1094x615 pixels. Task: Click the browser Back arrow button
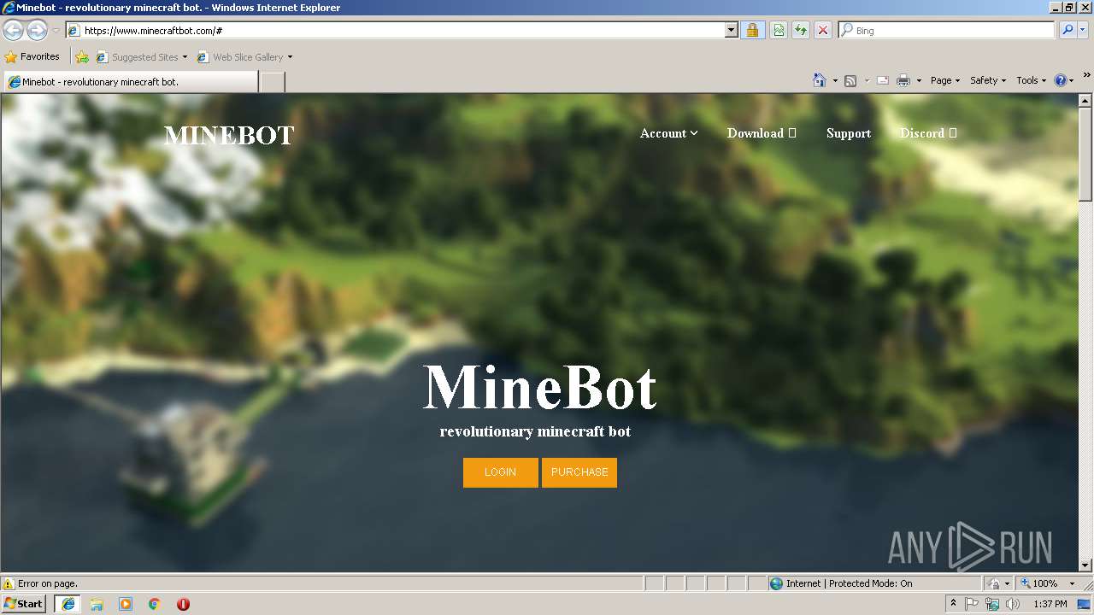point(13,30)
